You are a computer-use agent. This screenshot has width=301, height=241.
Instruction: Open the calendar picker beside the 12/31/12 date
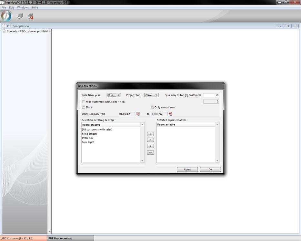(x=170, y=114)
